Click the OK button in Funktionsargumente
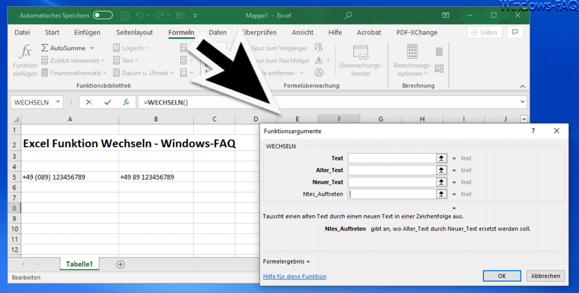579x293 pixels. tap(502, 275)
